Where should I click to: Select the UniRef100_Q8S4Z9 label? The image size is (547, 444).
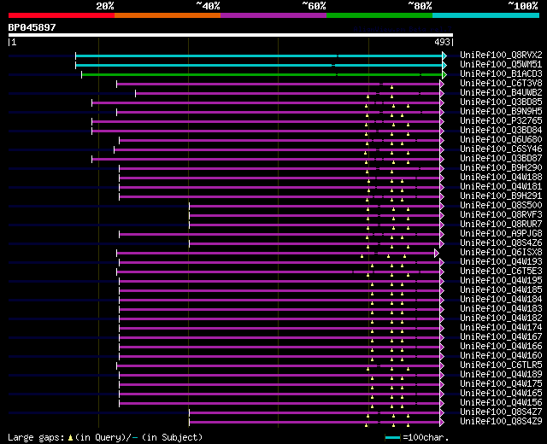[x=501, y=422]
